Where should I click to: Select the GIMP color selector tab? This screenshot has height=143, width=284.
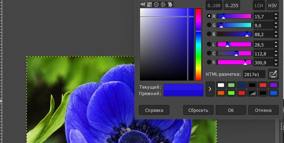pos(143,4)
